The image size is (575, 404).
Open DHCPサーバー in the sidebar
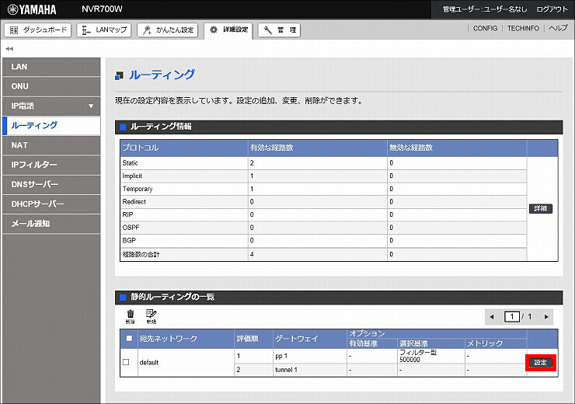tap(51, 204)
